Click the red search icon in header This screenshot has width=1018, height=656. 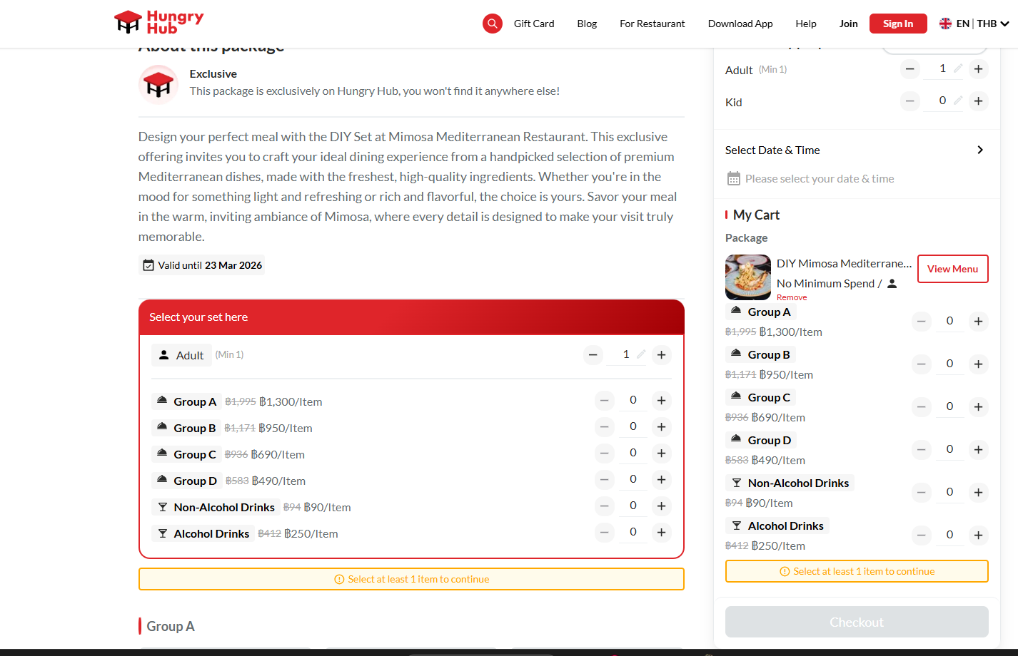pos(492,24)
